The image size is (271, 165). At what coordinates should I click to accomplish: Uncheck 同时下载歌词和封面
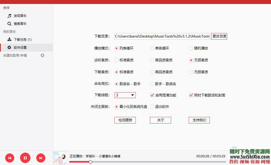[191, 95]
